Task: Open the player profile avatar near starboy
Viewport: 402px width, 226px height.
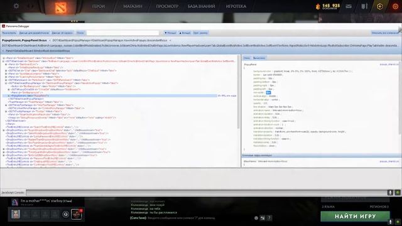Action: (x=15, y=202)
